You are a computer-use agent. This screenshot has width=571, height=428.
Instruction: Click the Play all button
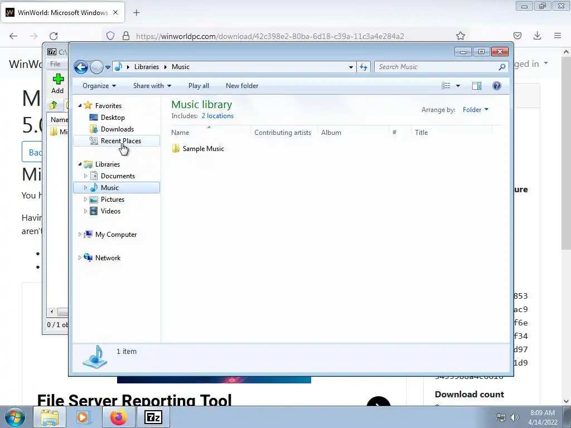(x=199, y=86)
